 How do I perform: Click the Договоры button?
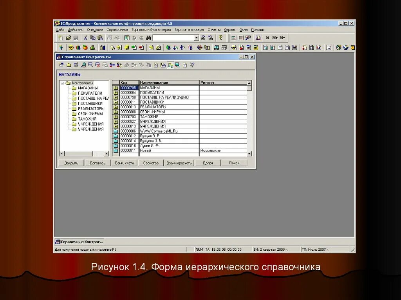tap(98, 163)
